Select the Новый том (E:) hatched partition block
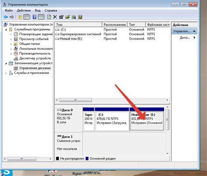 [147, 119]
